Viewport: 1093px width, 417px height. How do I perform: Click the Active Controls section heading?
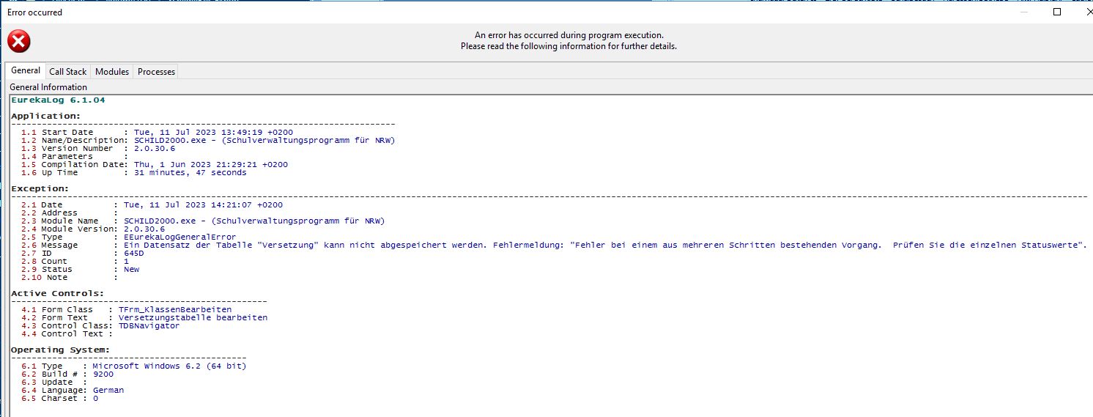[57, 293]
